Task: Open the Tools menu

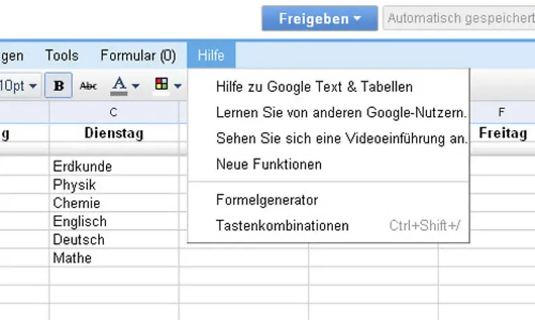Action: tap(62, 55)
